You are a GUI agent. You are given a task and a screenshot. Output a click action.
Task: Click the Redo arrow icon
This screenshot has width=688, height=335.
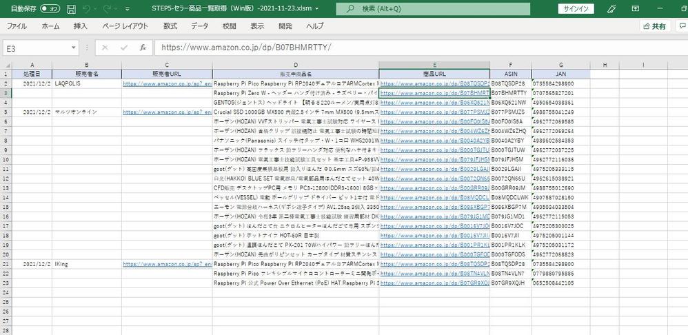pos(108,9)
